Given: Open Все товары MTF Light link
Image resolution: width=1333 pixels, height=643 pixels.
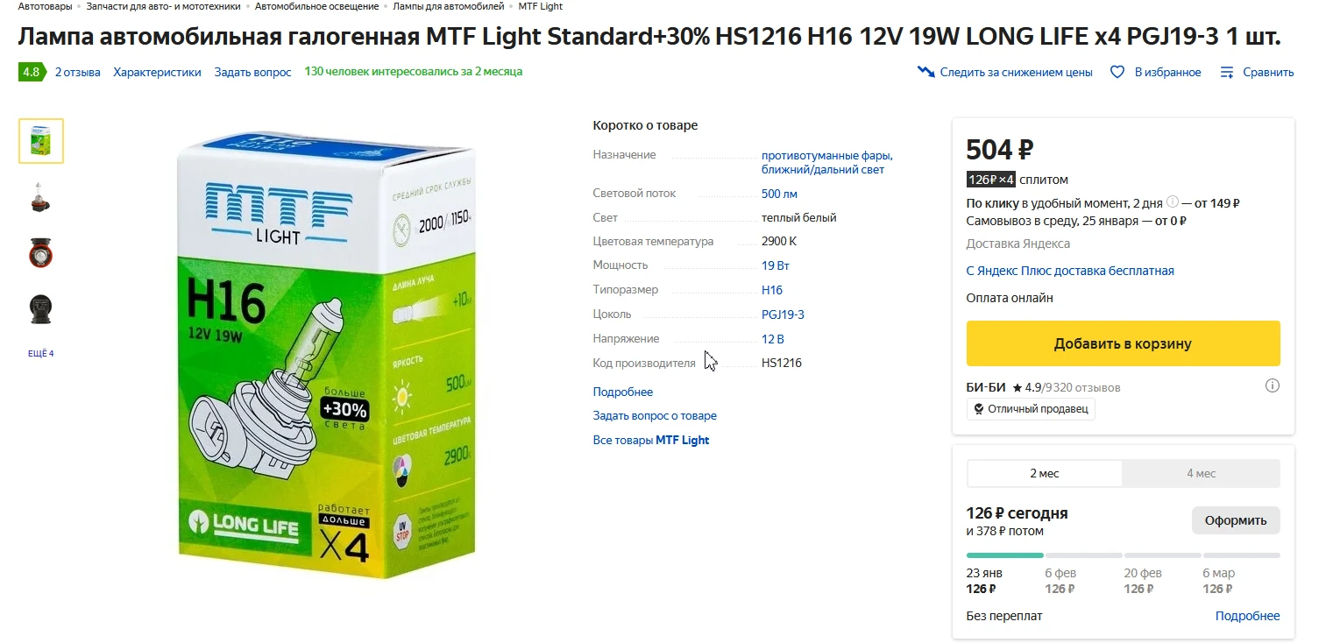Looking at the screenshot, I should pos(650,440).
